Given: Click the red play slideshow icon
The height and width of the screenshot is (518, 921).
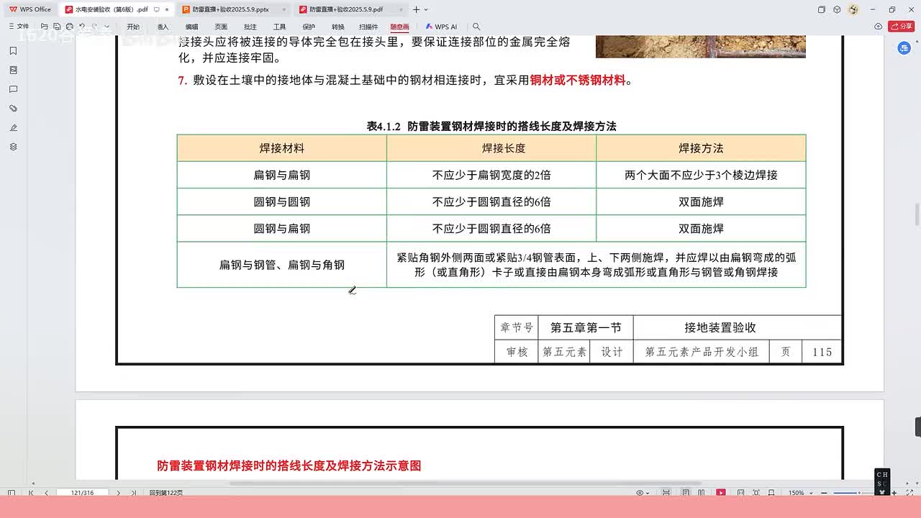Looking at the screenshot, I should pos(721,493).
